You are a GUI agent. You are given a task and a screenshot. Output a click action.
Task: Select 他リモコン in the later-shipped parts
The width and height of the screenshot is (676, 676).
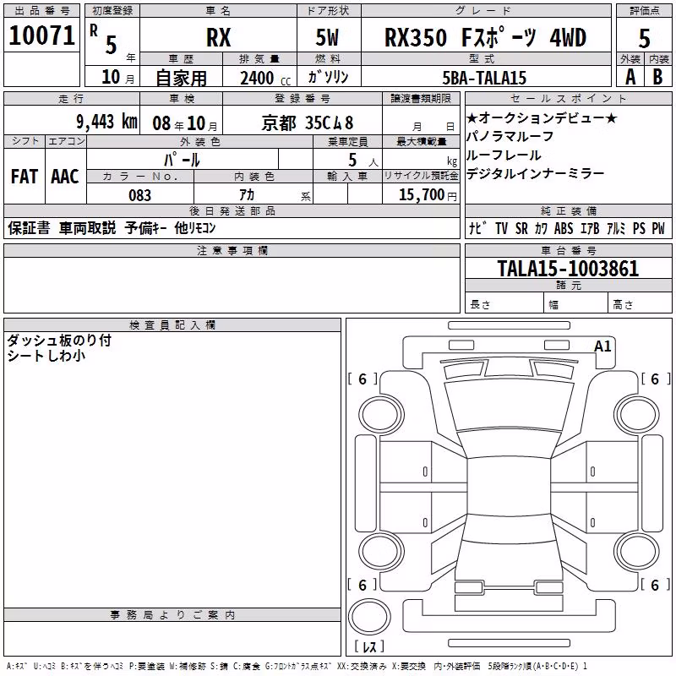[195, 227]
